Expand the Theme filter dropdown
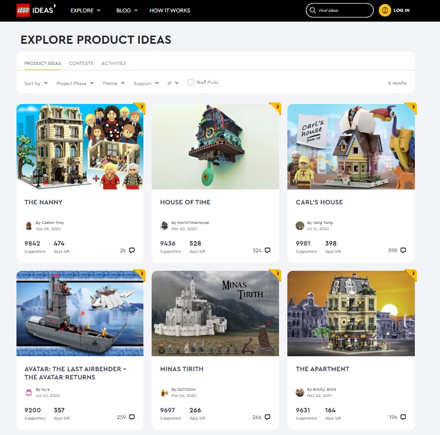This screenshot has height=435, width=440. tap(114, 83)
